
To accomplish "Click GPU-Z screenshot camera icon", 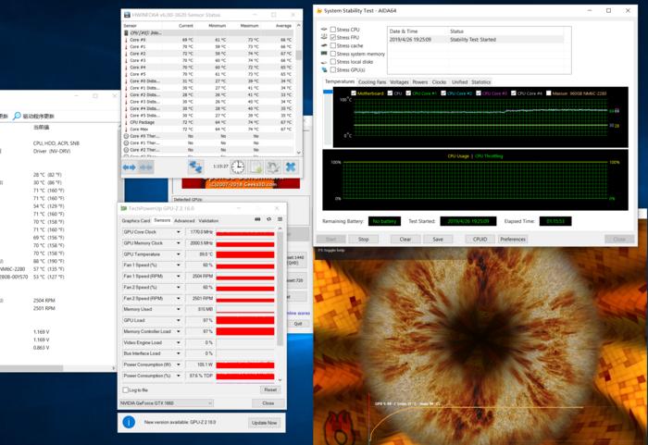I will [257, 219].
